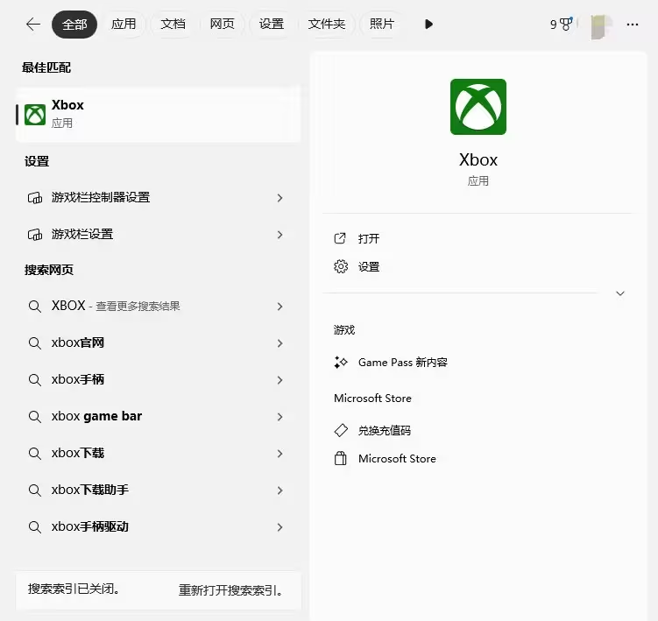Expand the XBOX 查看更多搜索结果 chevron
658x621 pixels.
(279, 307)
